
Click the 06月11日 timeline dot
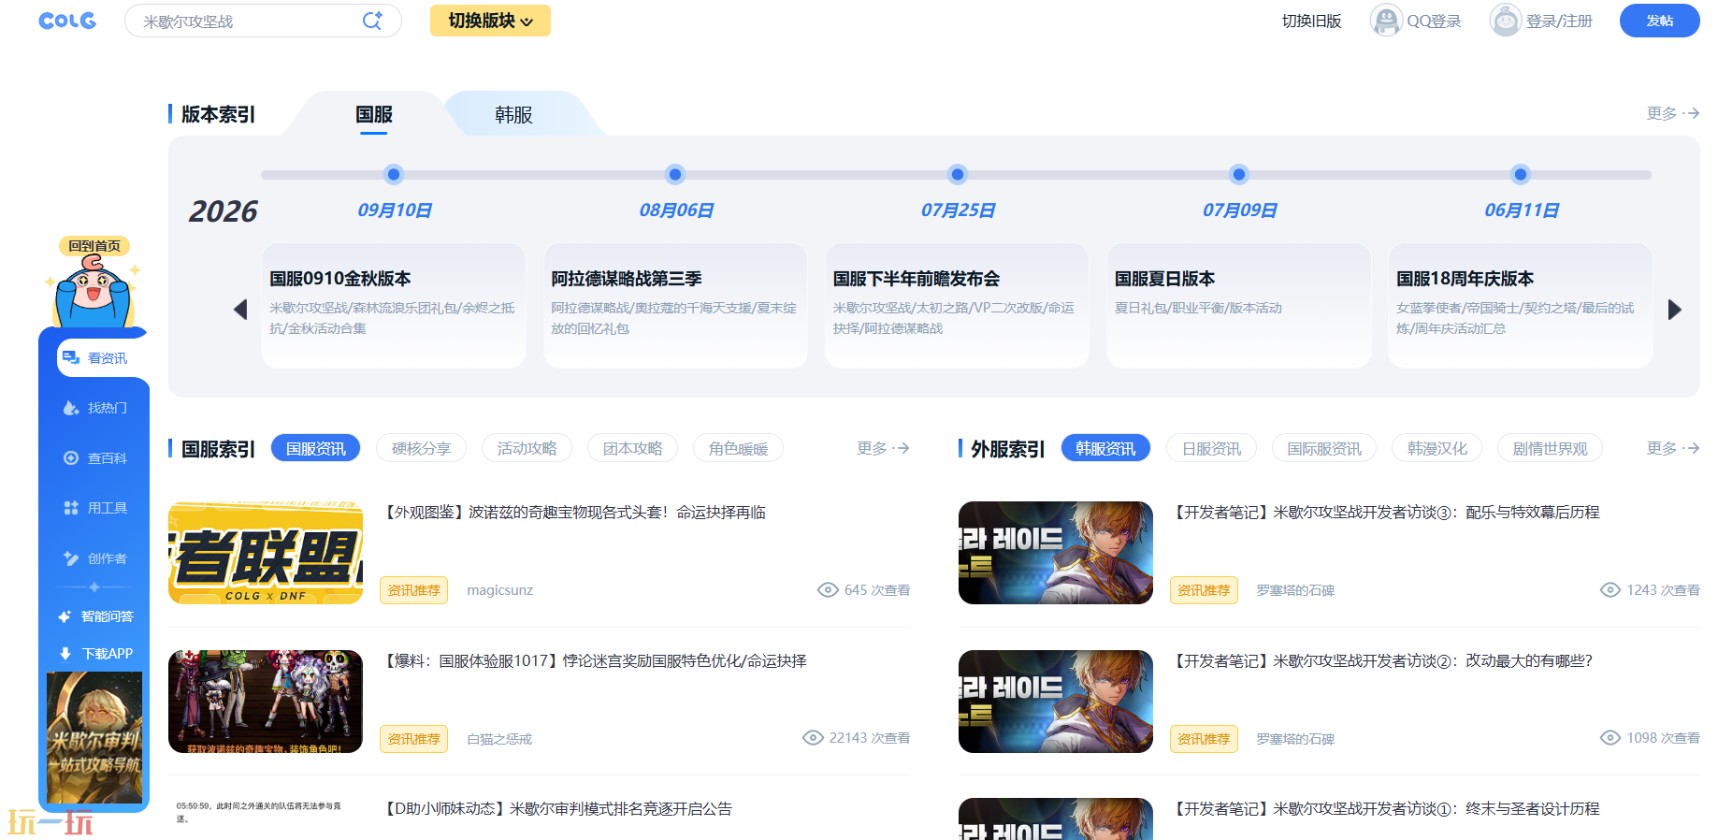click(1521, 174)
